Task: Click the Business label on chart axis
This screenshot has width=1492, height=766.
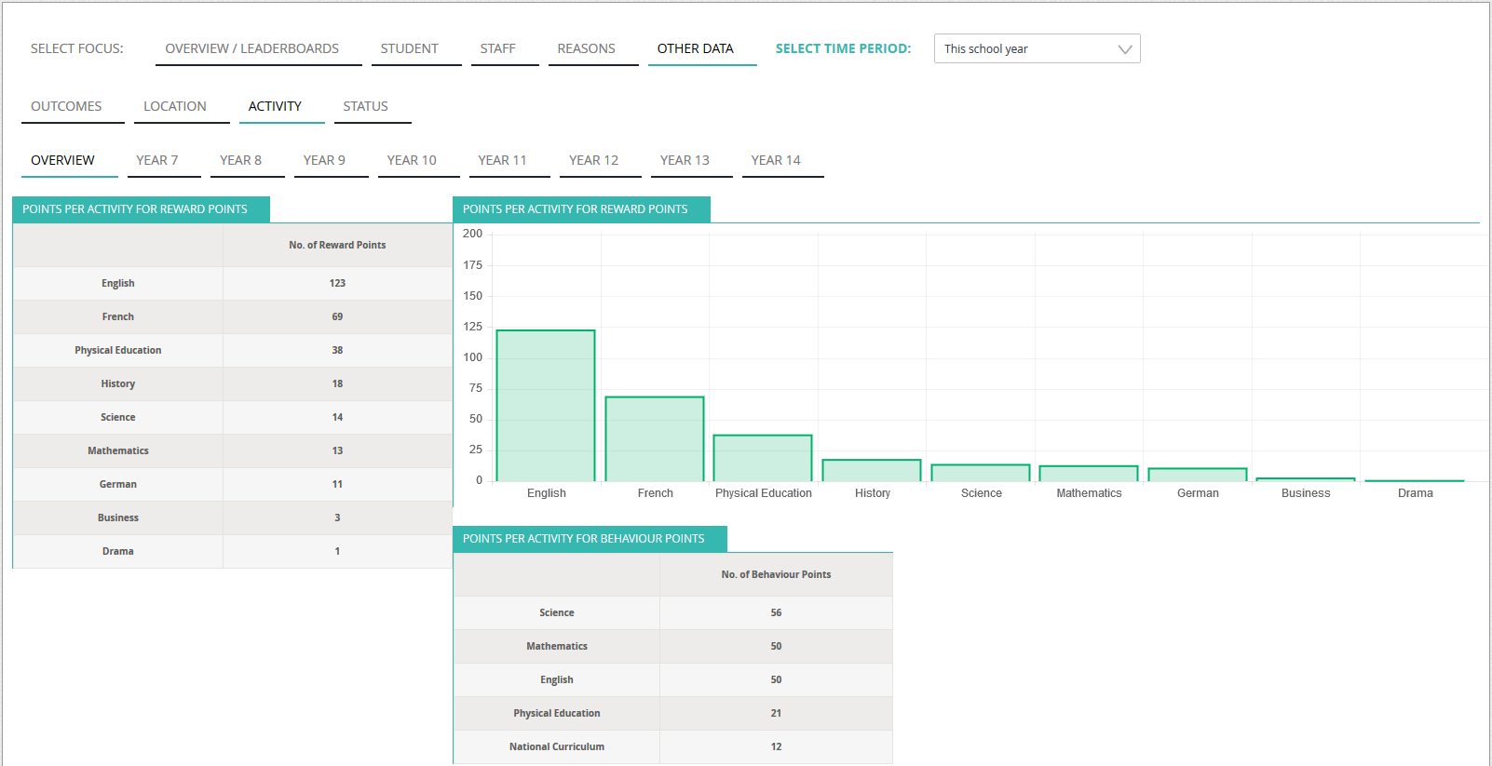Action: tap(1306, 493)
